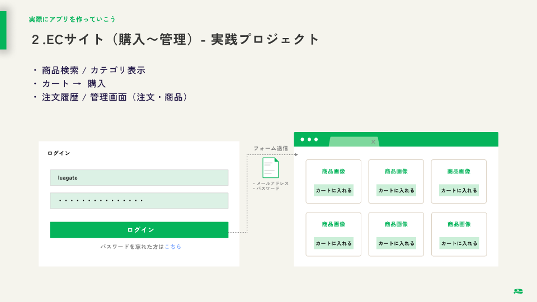This screenshot has width=537, height=302.
Task: Click the dotted password input field
Action: pos(139,201)
